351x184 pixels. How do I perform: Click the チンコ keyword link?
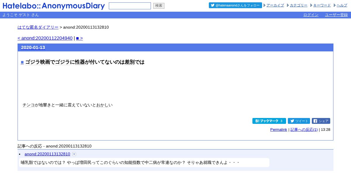29,105
